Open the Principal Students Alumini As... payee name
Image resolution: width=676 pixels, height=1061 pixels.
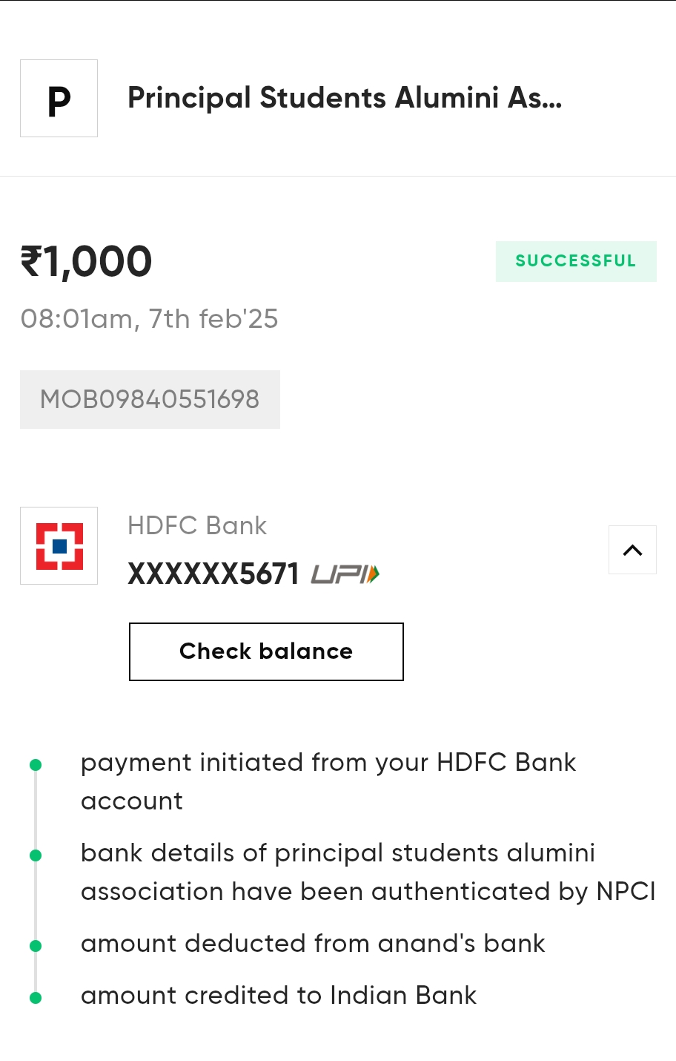pyautogui.click(x=345, y=99)
